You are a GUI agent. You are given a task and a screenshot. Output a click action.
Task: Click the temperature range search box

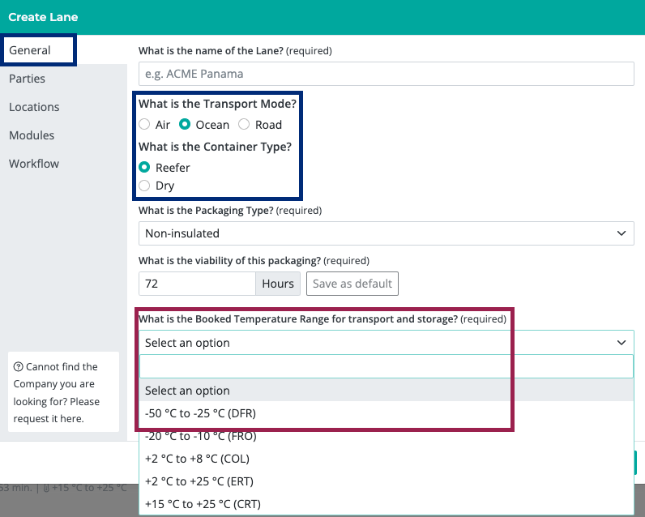tap(387, 366)
